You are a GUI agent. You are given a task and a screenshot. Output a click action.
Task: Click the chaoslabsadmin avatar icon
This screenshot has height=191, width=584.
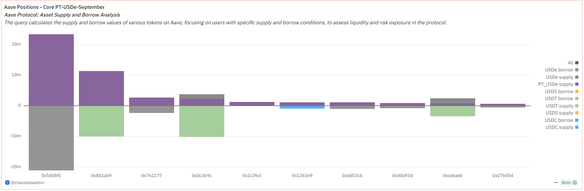pos(7,183)
